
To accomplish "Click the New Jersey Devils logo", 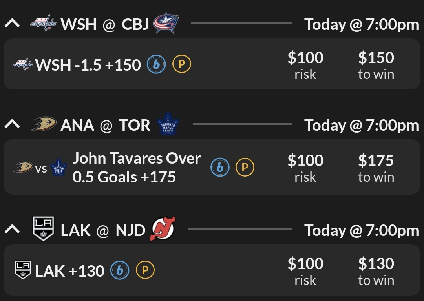I will pyautogui.click(x=162, y=229).
